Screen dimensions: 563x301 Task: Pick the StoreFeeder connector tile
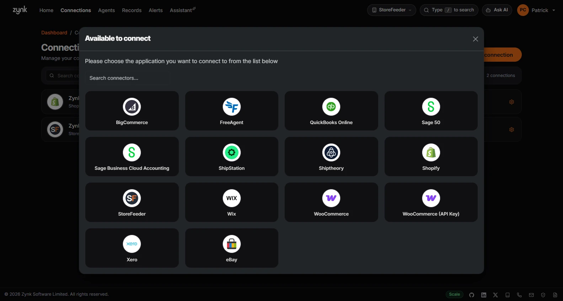click(x=132, y=202)
